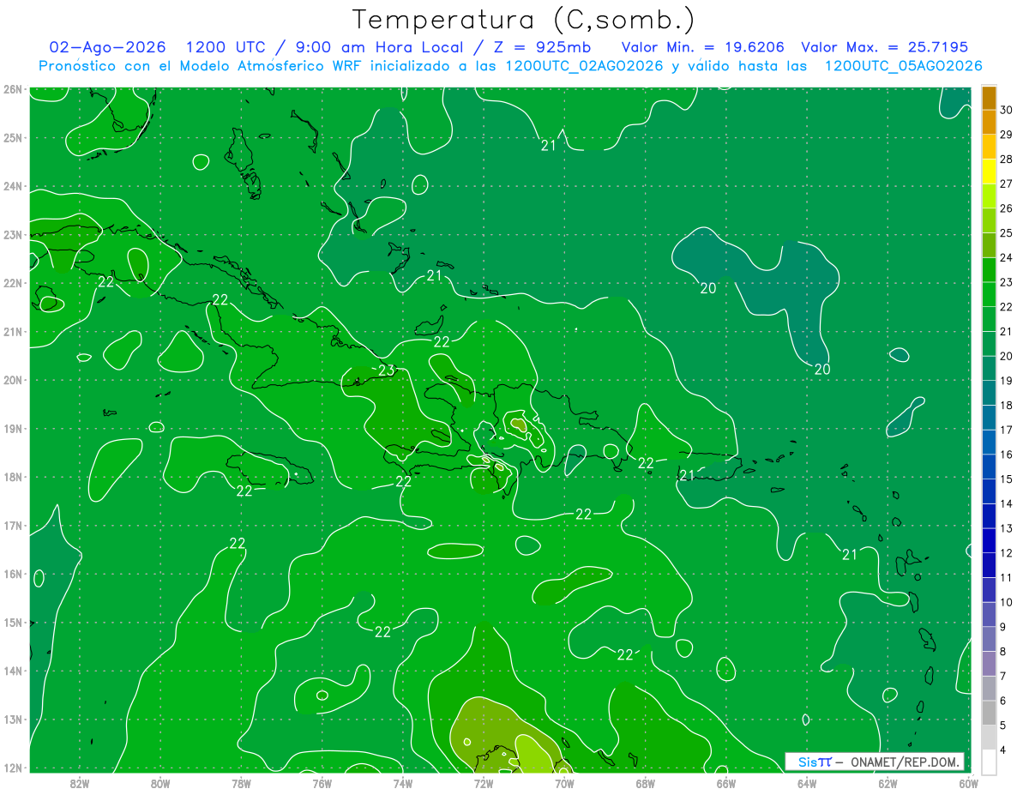Click latitude axis label "26N"

[x=12, y=89]
